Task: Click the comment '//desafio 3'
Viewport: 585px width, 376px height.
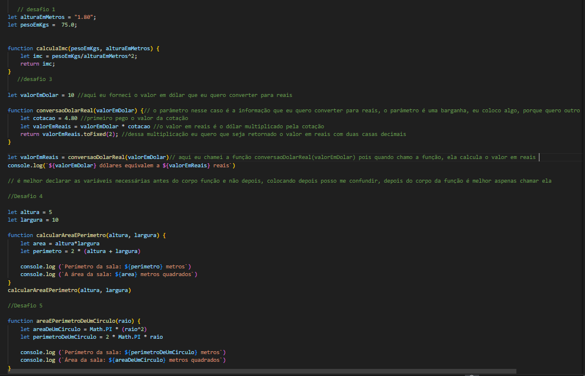Action: [x=35, y=79]
